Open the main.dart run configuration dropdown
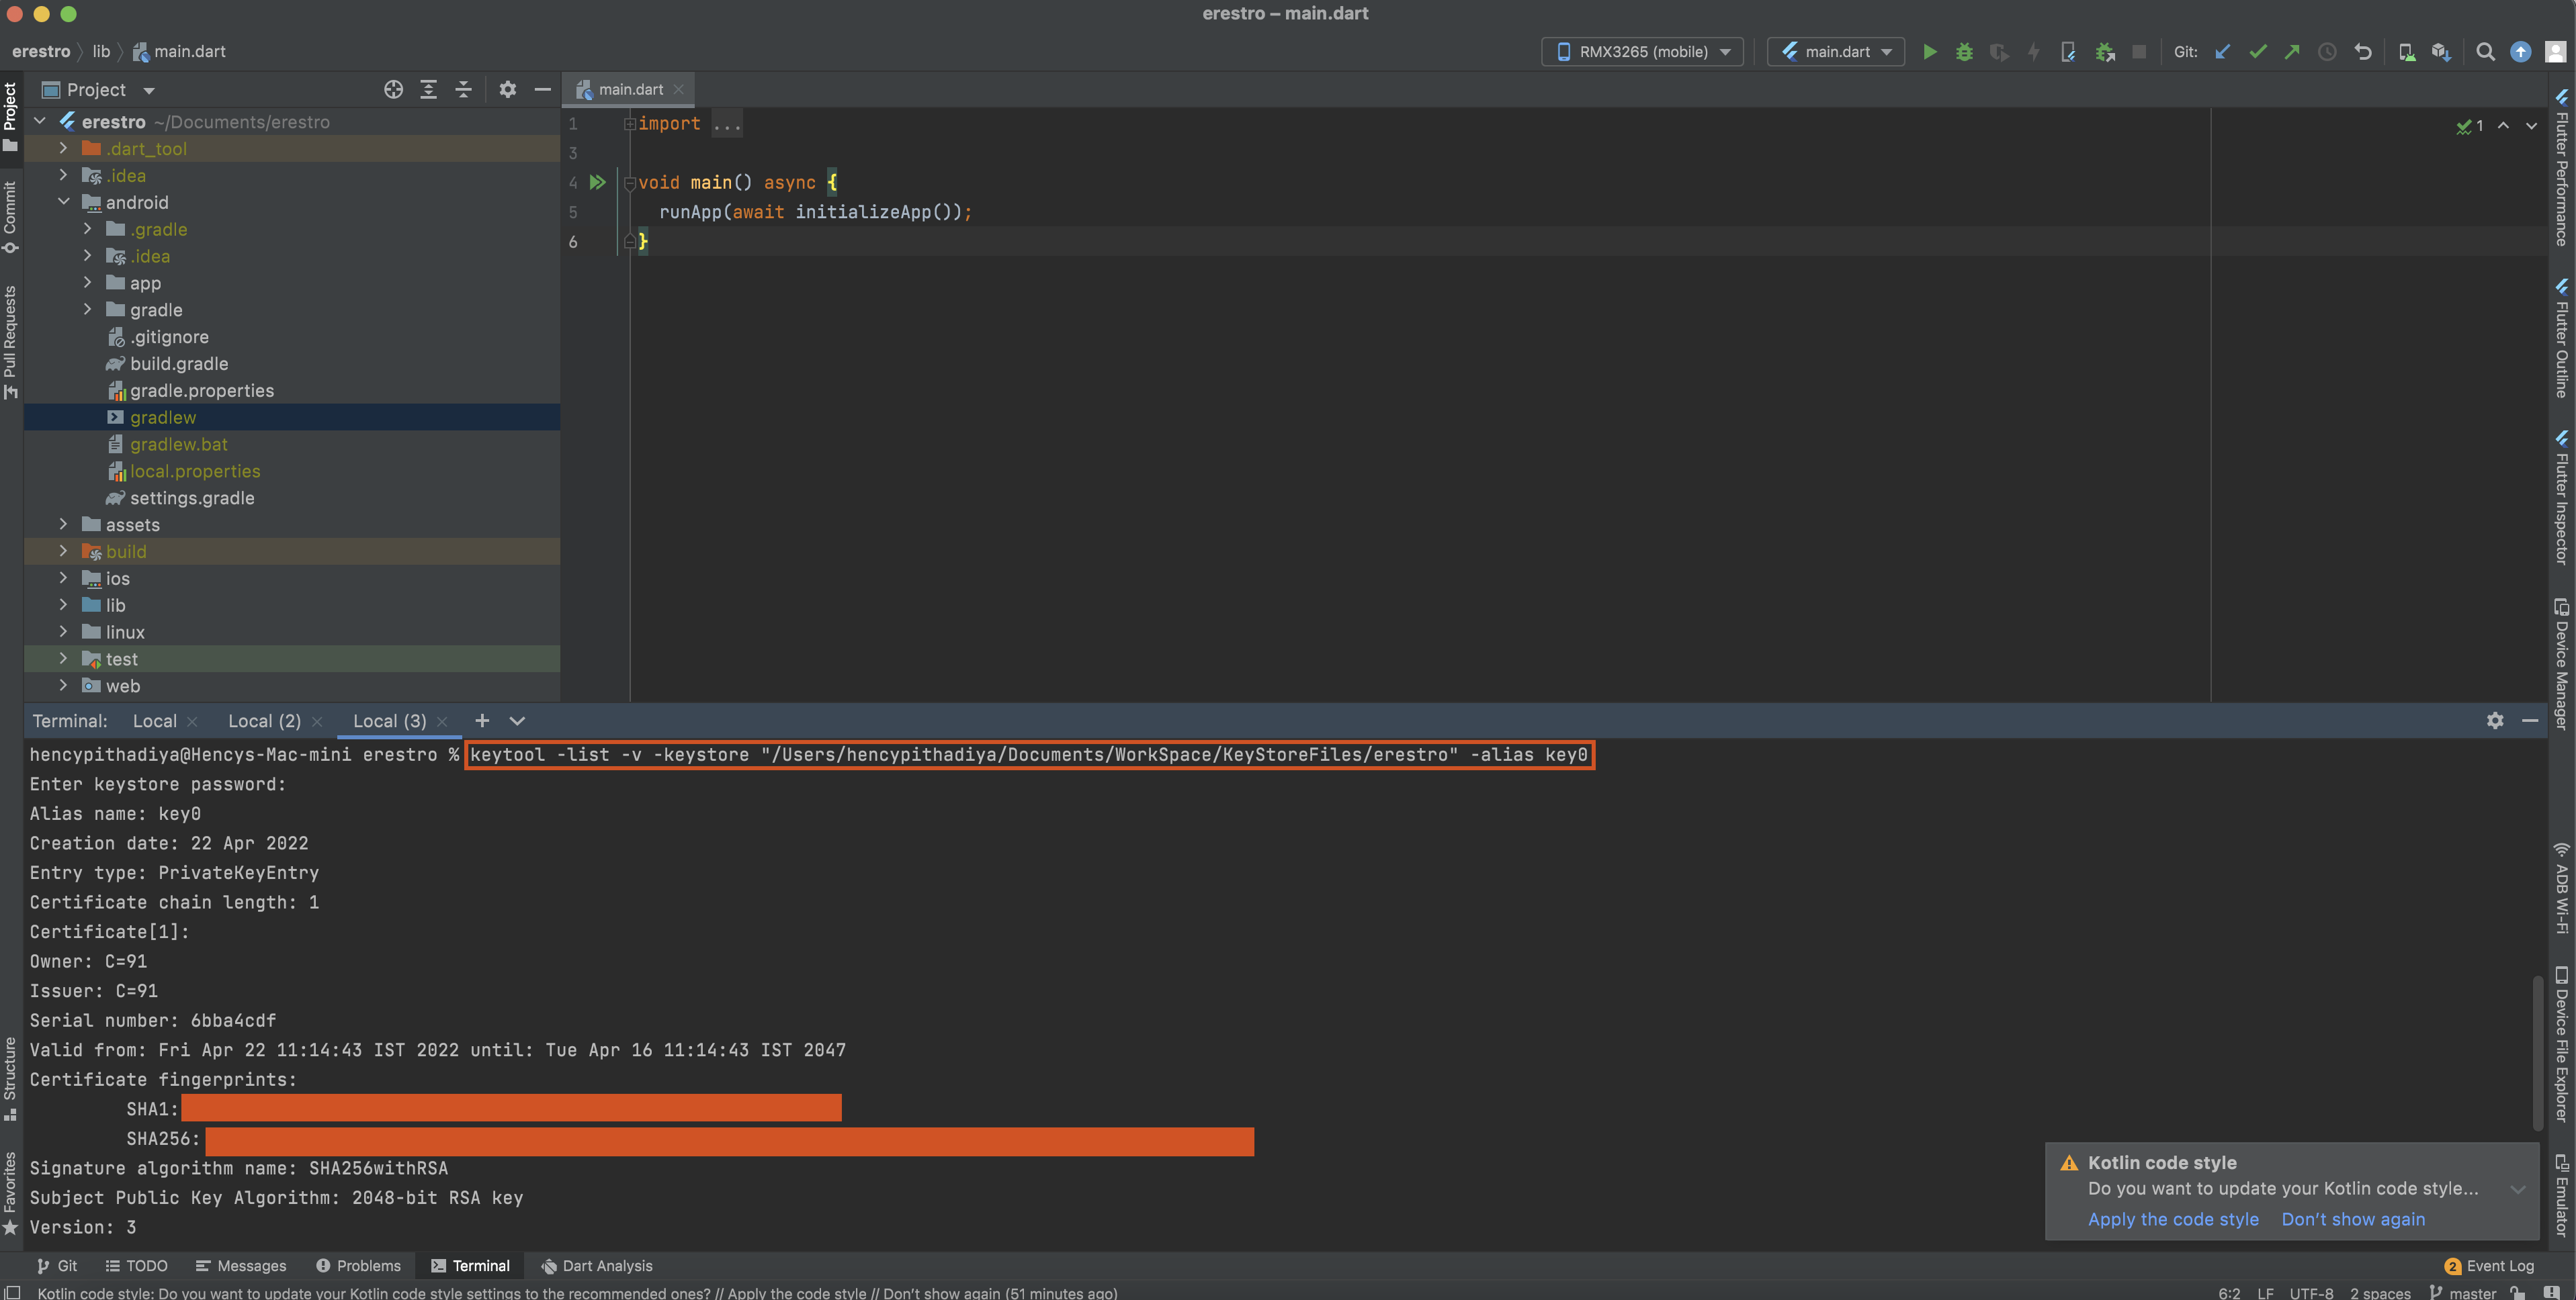The height and width of the screenshot is (1300, 2576). [x=1836, y=52]
